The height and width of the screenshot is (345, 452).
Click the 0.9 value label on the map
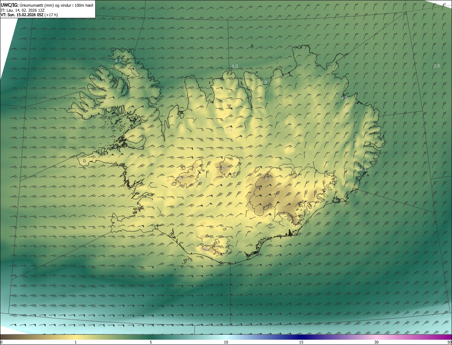229,130
